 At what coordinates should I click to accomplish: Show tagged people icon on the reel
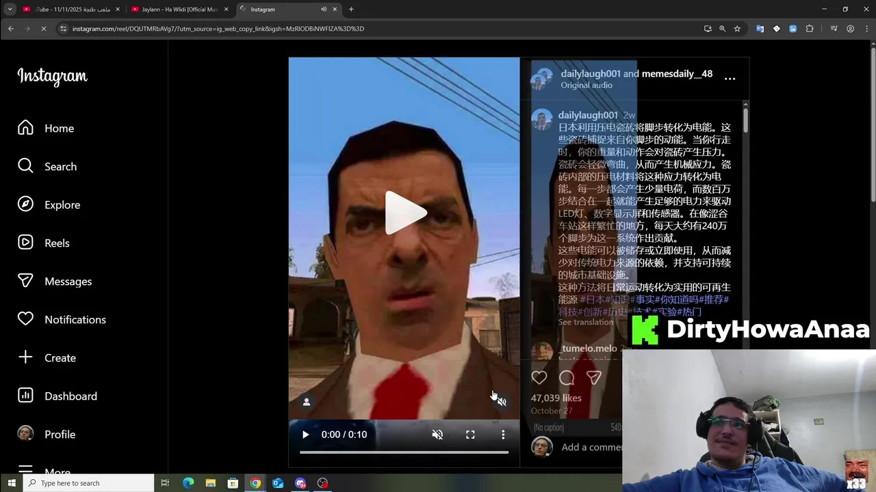tap(307, 402)
